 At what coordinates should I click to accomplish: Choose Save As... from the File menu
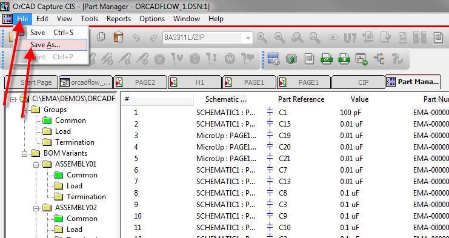click(x=51, y=45)
